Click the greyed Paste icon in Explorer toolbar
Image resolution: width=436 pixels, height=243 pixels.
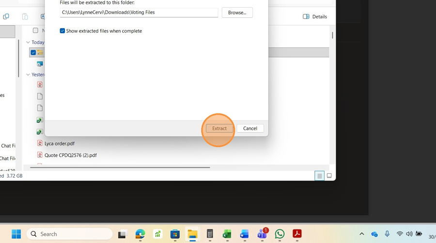click(x=25, y=16)
